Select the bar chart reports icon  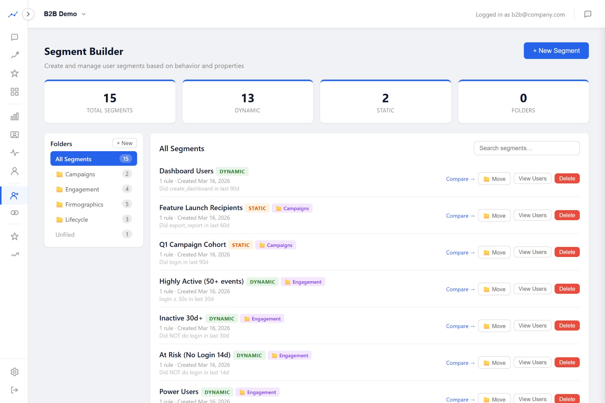point(14,116)
